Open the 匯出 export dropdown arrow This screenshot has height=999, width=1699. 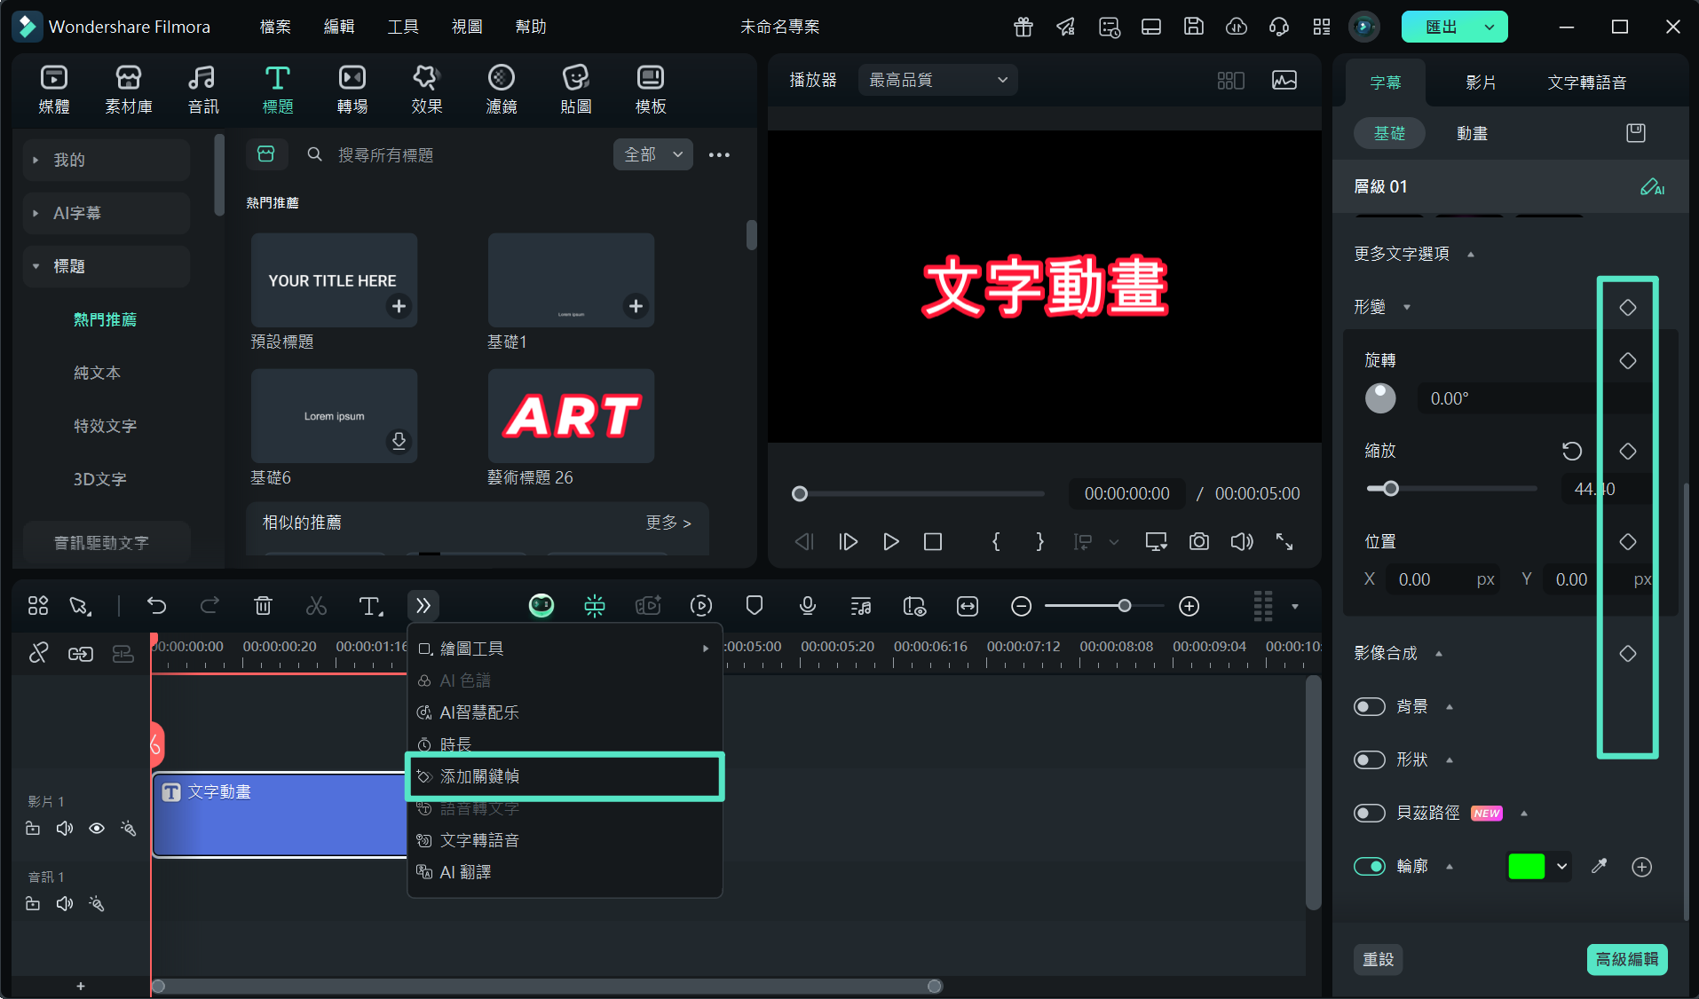click(1490, 27)
